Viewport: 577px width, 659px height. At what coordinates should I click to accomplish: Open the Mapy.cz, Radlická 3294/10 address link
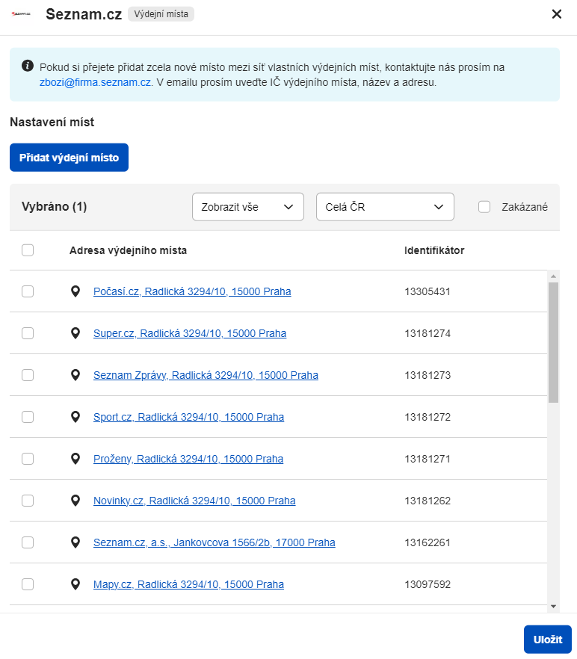[188, 584]
